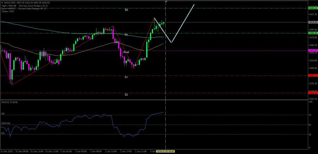This screenshot has width=318, height=154.
Task: Select the OS oversold level label
Action: pyautogui.click(x=2, y=133)
